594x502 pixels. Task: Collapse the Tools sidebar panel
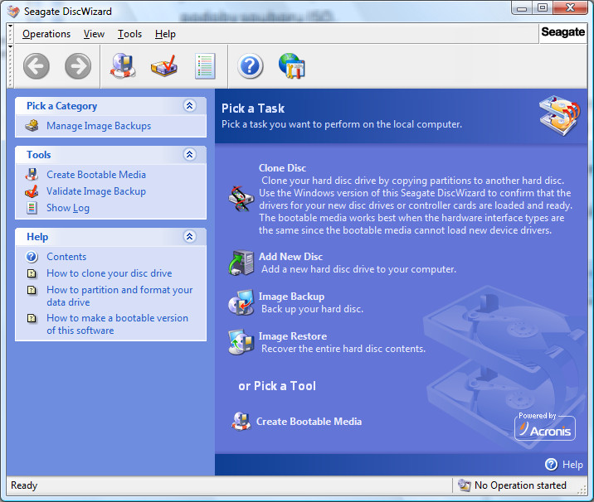tap(189, 154)
